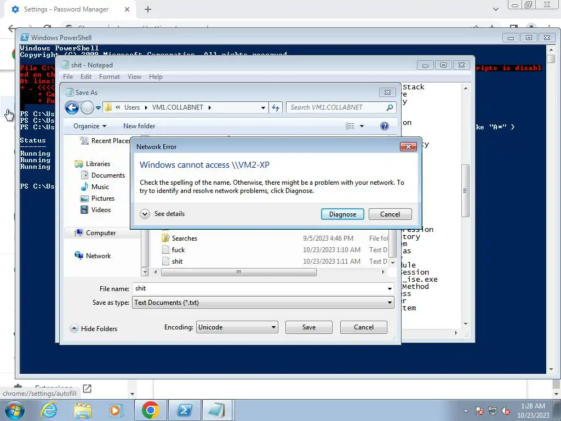Open the File name history dropdown arrow

390,288
